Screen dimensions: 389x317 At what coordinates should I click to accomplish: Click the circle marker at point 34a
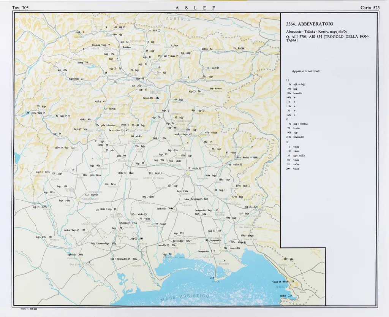[x=194, y=91]
